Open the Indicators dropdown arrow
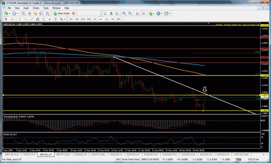Viewport: 271px width, 163px height. 153,13
